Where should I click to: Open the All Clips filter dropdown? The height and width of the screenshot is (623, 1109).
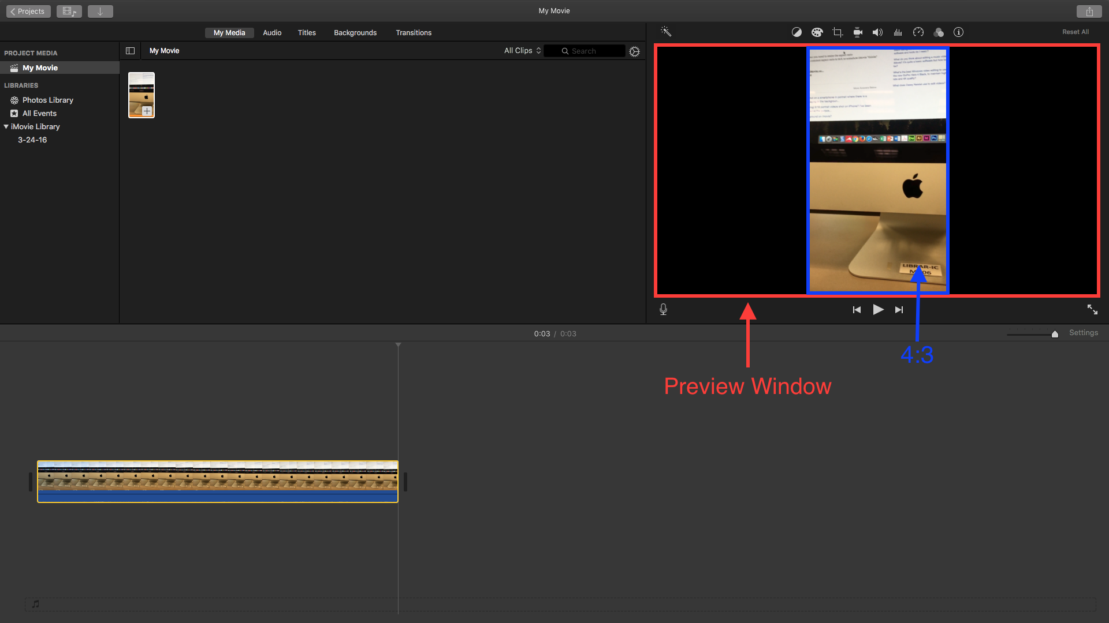pyautogui.click(x=522, y=51)
